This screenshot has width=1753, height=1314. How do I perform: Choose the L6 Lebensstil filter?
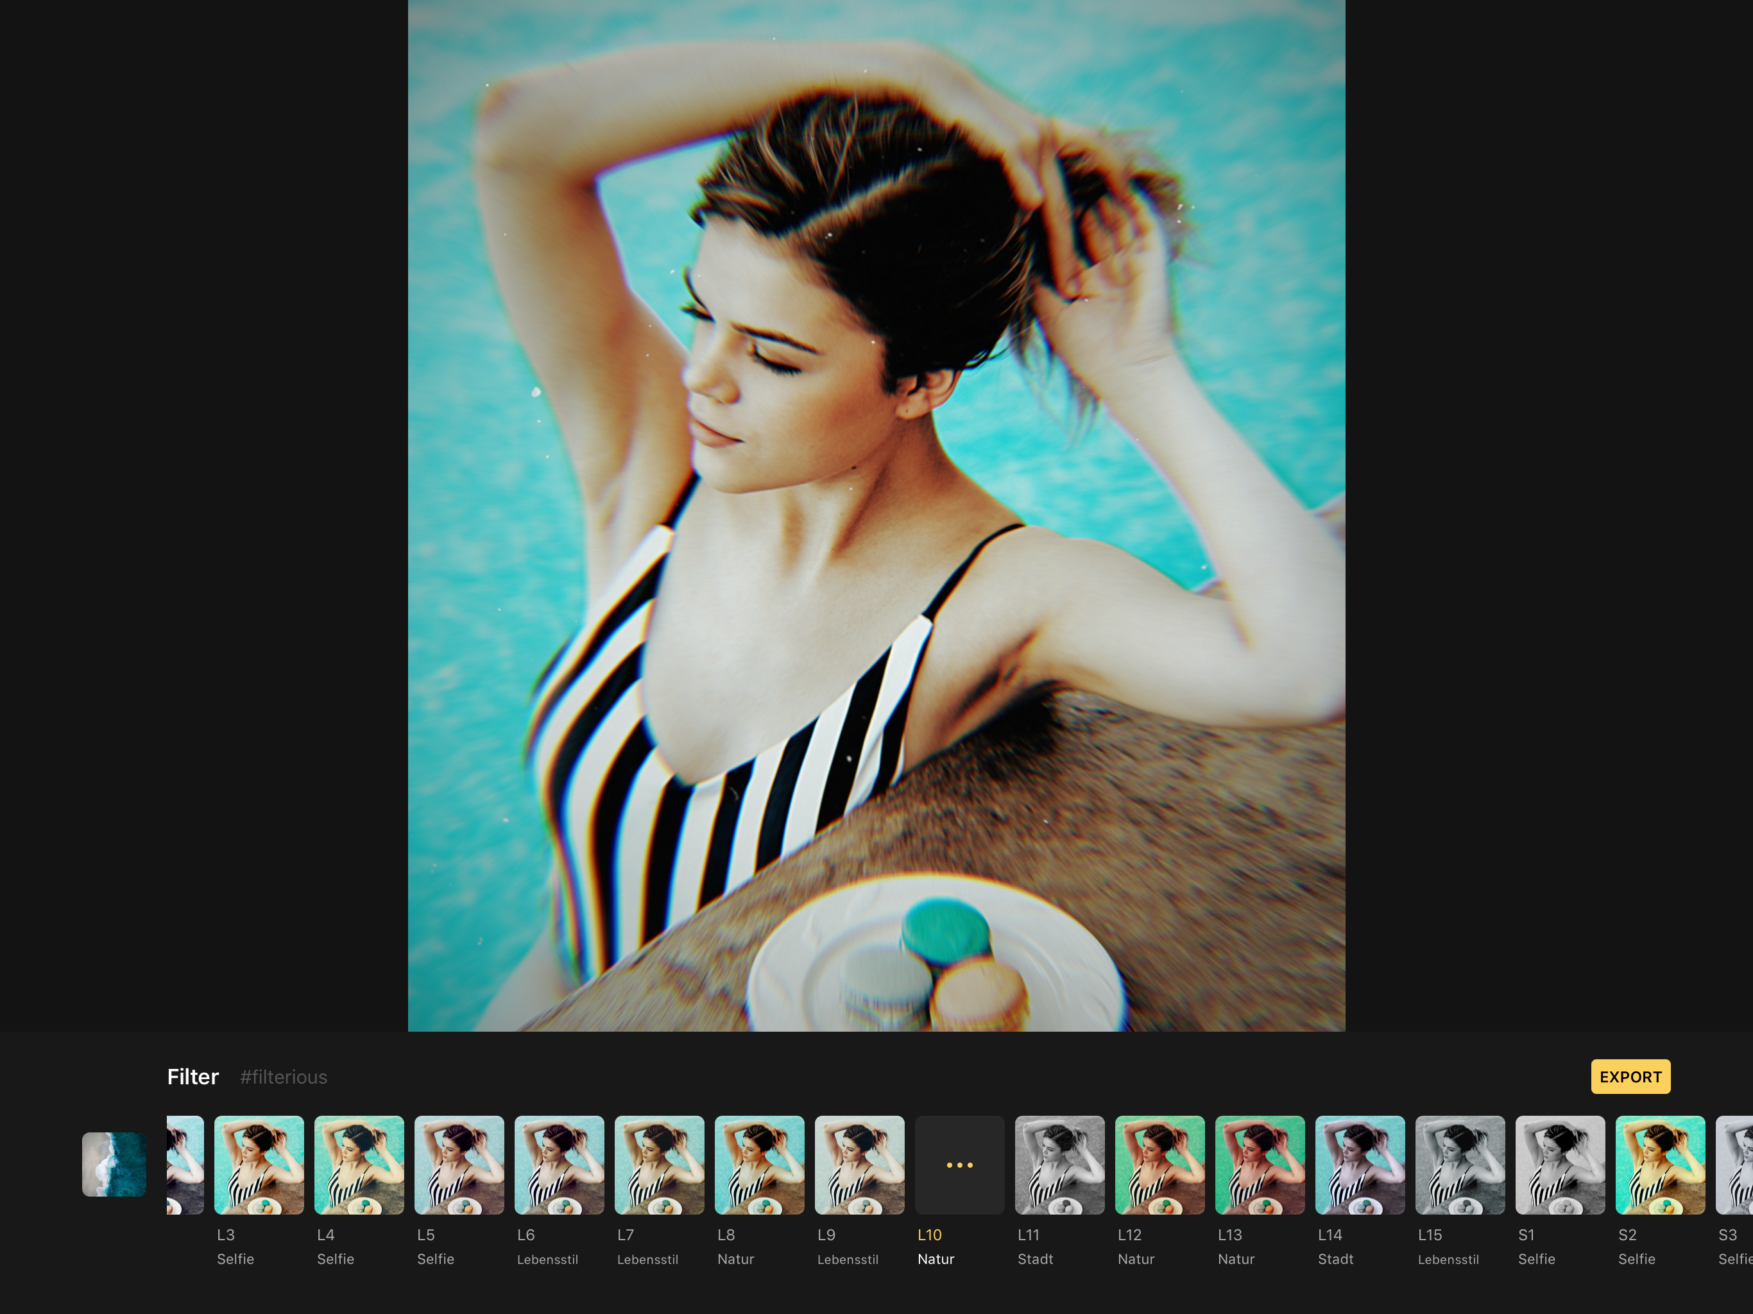(x=559, y=1165)
